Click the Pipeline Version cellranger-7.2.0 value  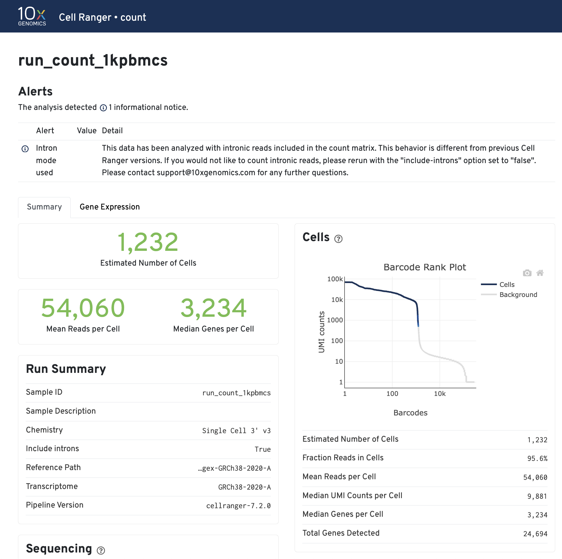point(238,506)
